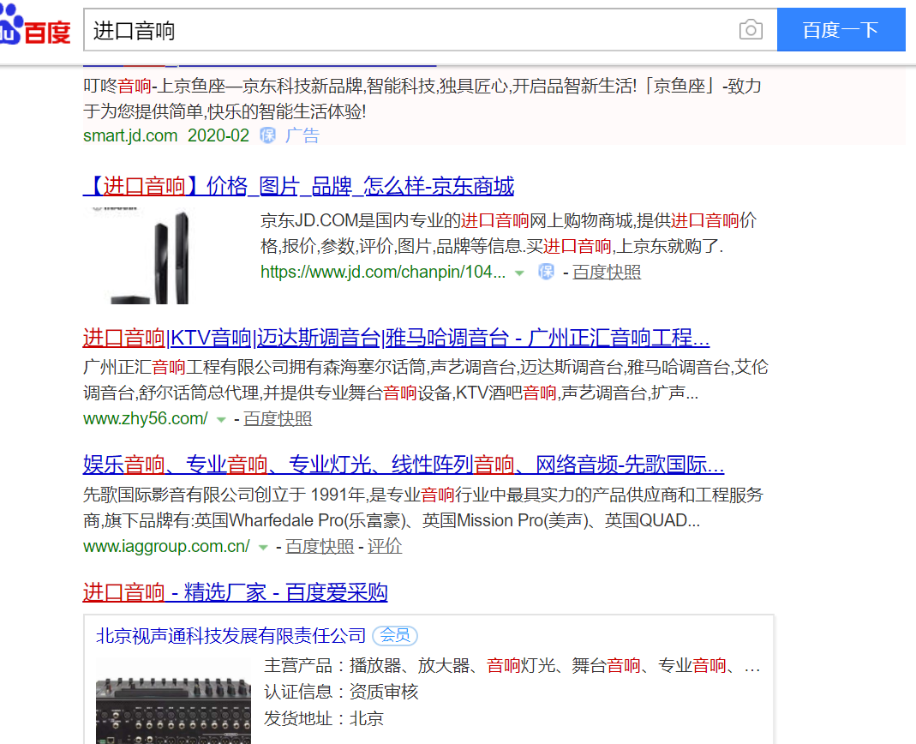Expand dropdown arrow after www.zhy56.com/
Screen dimensions: 916x744
[221, 420]
